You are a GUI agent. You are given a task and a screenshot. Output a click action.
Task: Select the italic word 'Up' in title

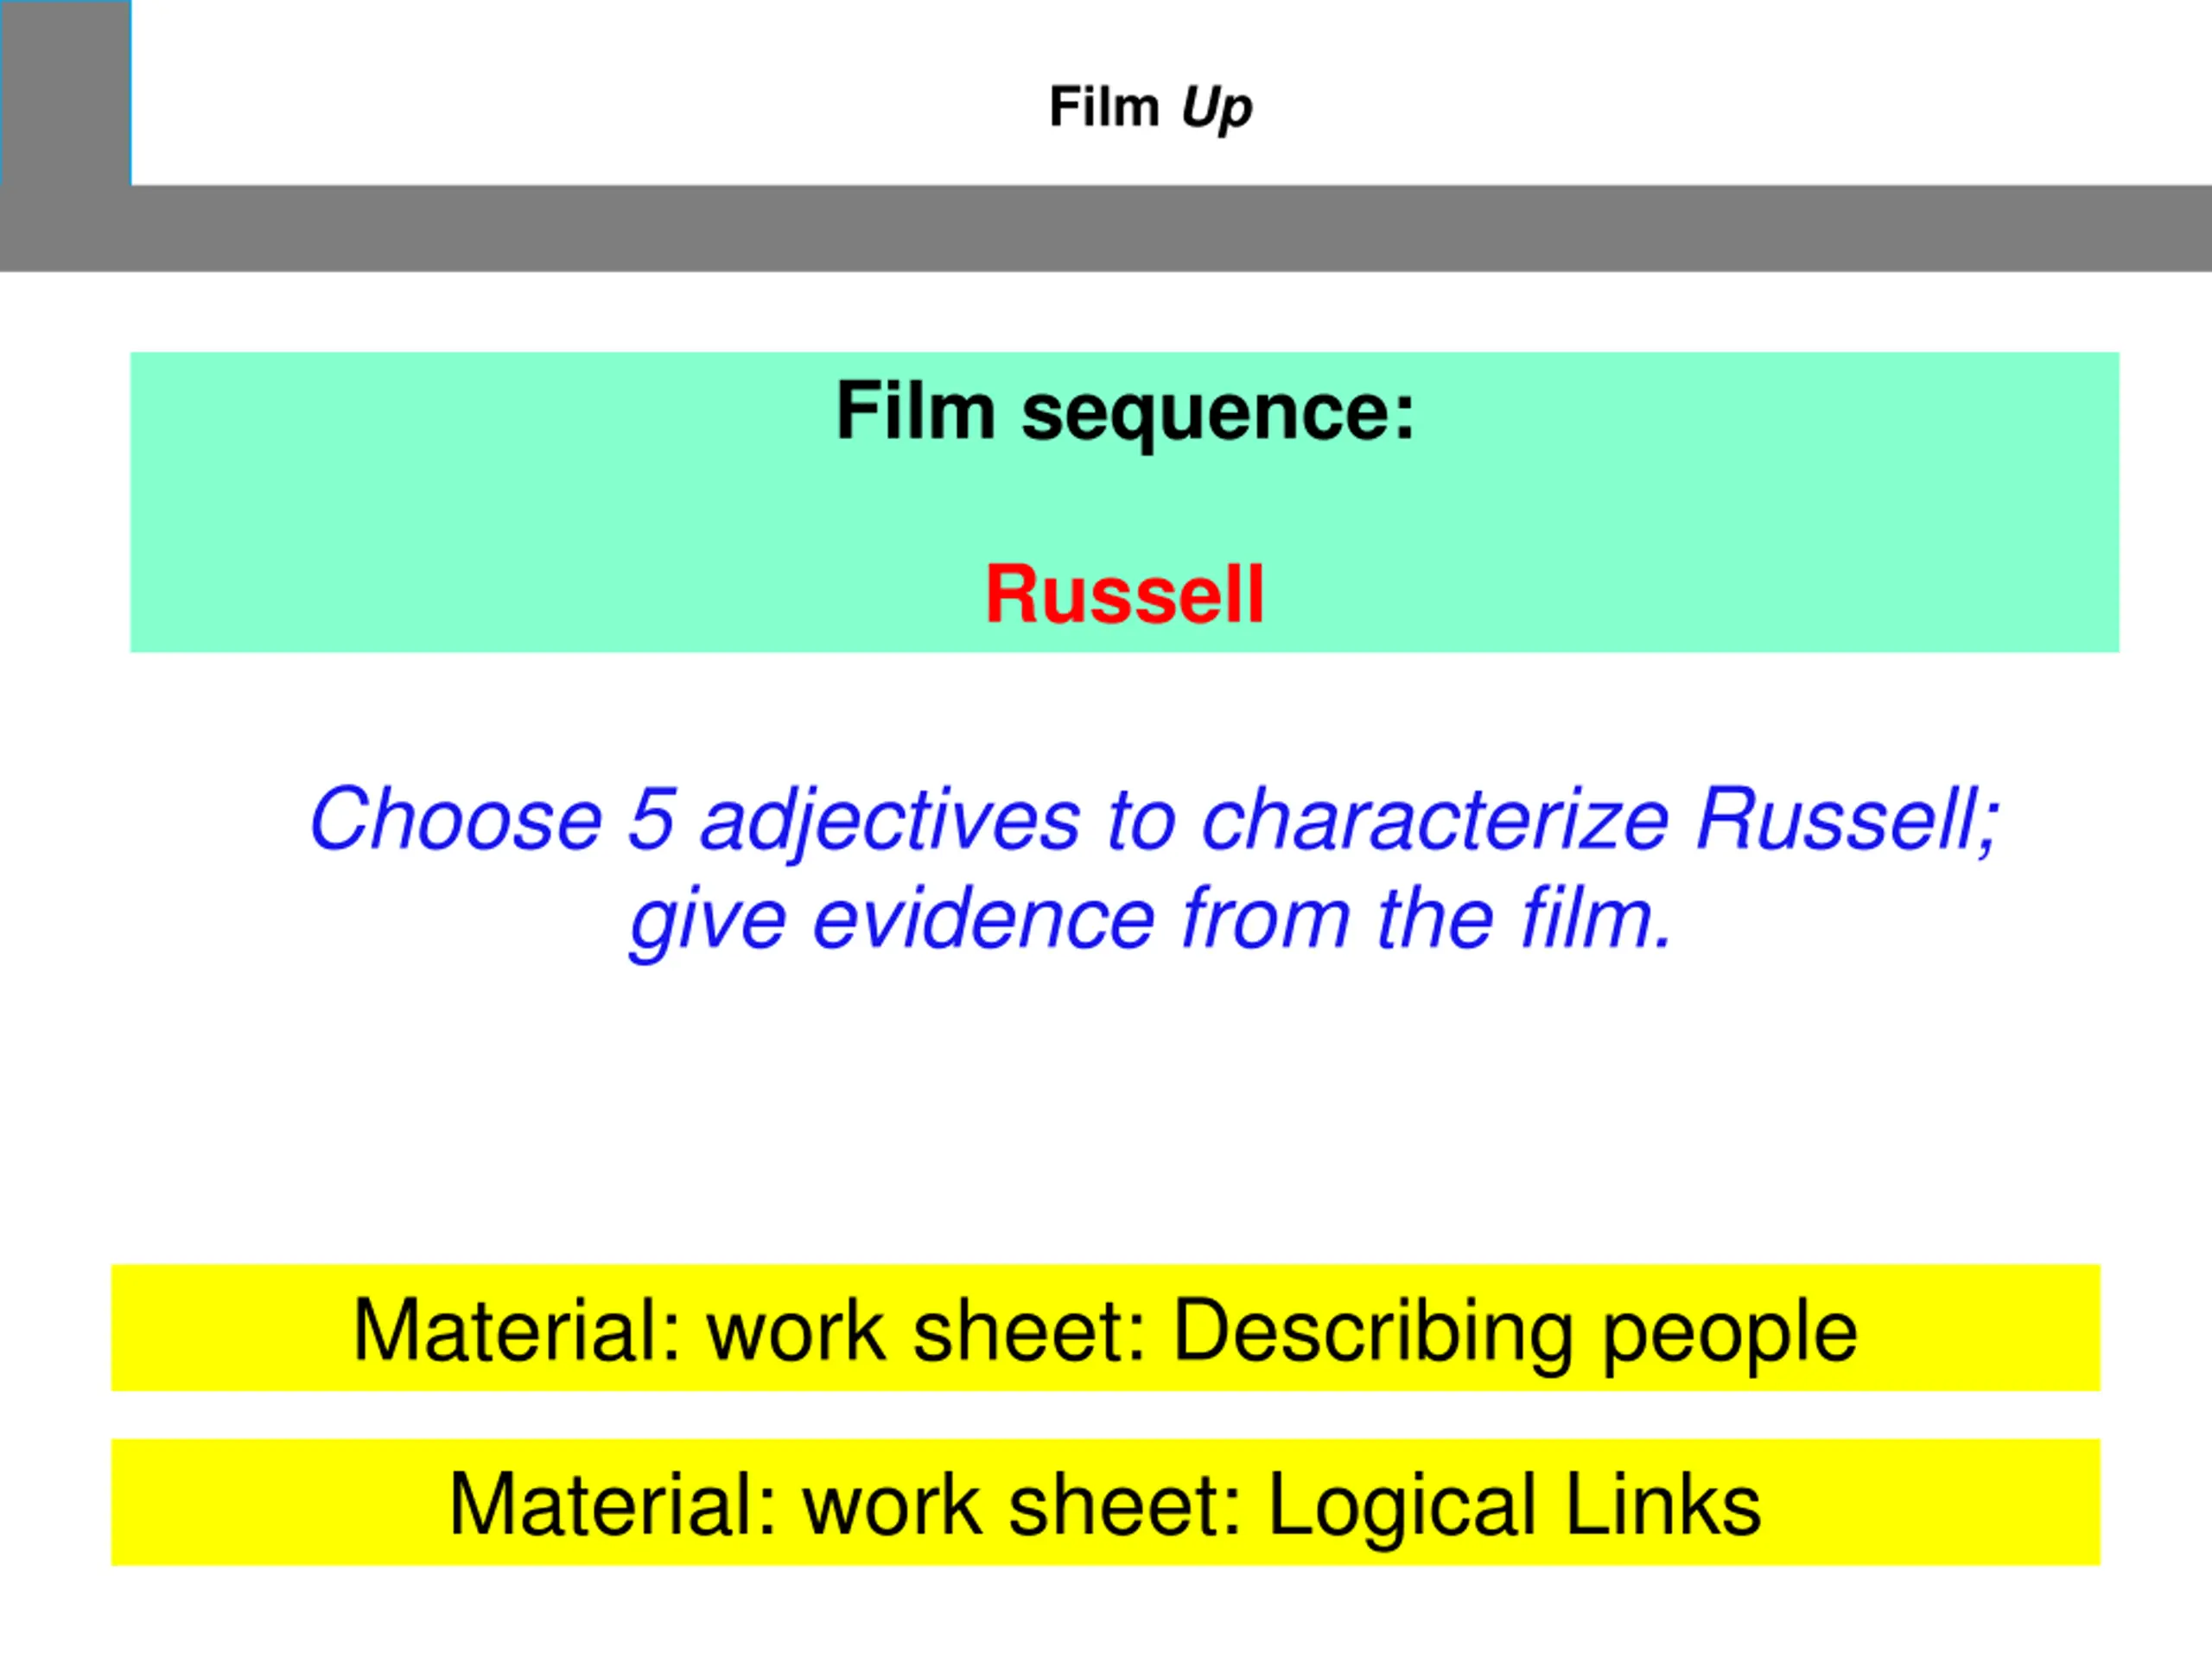(x=1217, y=107)
